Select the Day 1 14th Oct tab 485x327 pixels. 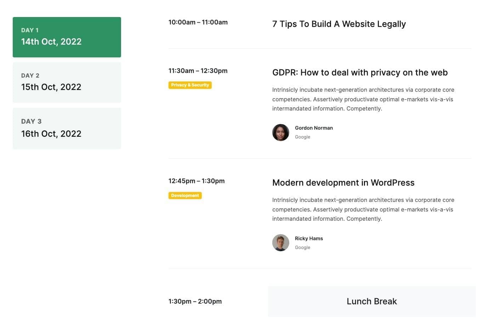(67, 37)
